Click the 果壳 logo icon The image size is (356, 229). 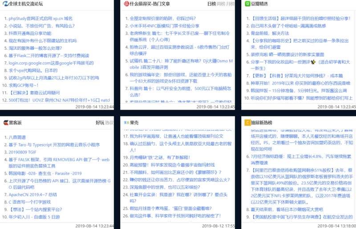click(126, 122)
